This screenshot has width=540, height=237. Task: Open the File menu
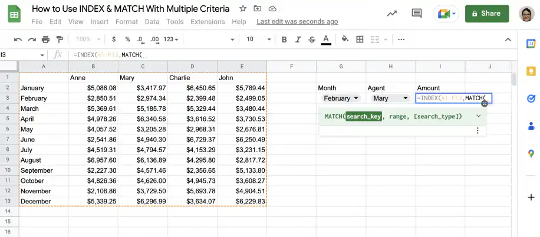click(x=37, y=22)
